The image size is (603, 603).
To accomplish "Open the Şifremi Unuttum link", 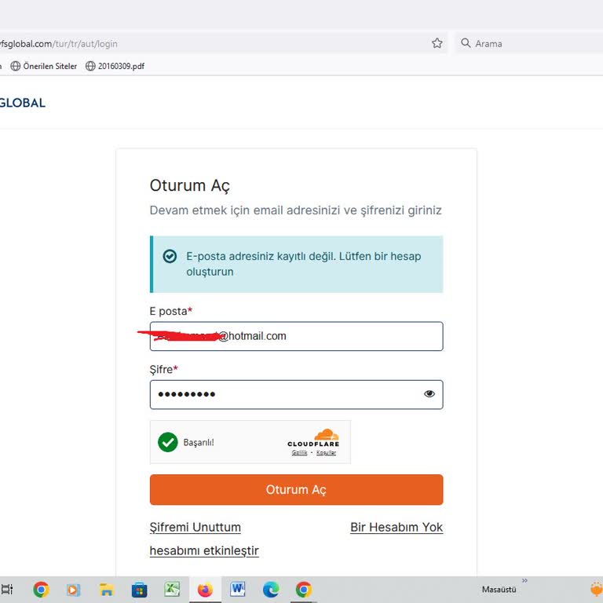I will tap(196, 528).
